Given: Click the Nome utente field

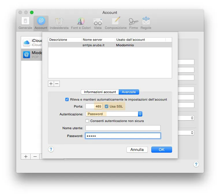Looking at the screenshot, I should (x=123, y=128).
